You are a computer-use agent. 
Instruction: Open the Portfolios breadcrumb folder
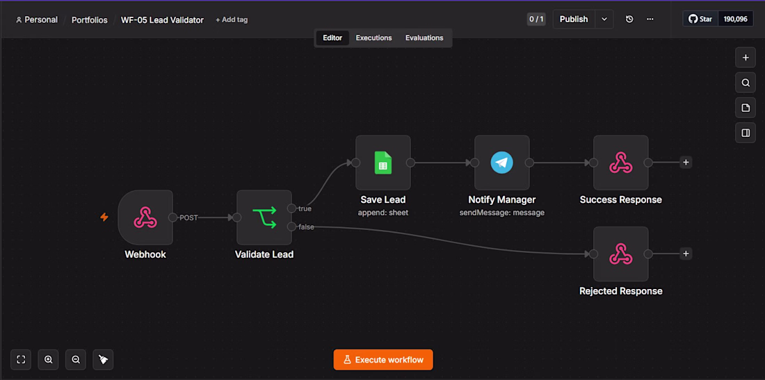tap(89, 20)
